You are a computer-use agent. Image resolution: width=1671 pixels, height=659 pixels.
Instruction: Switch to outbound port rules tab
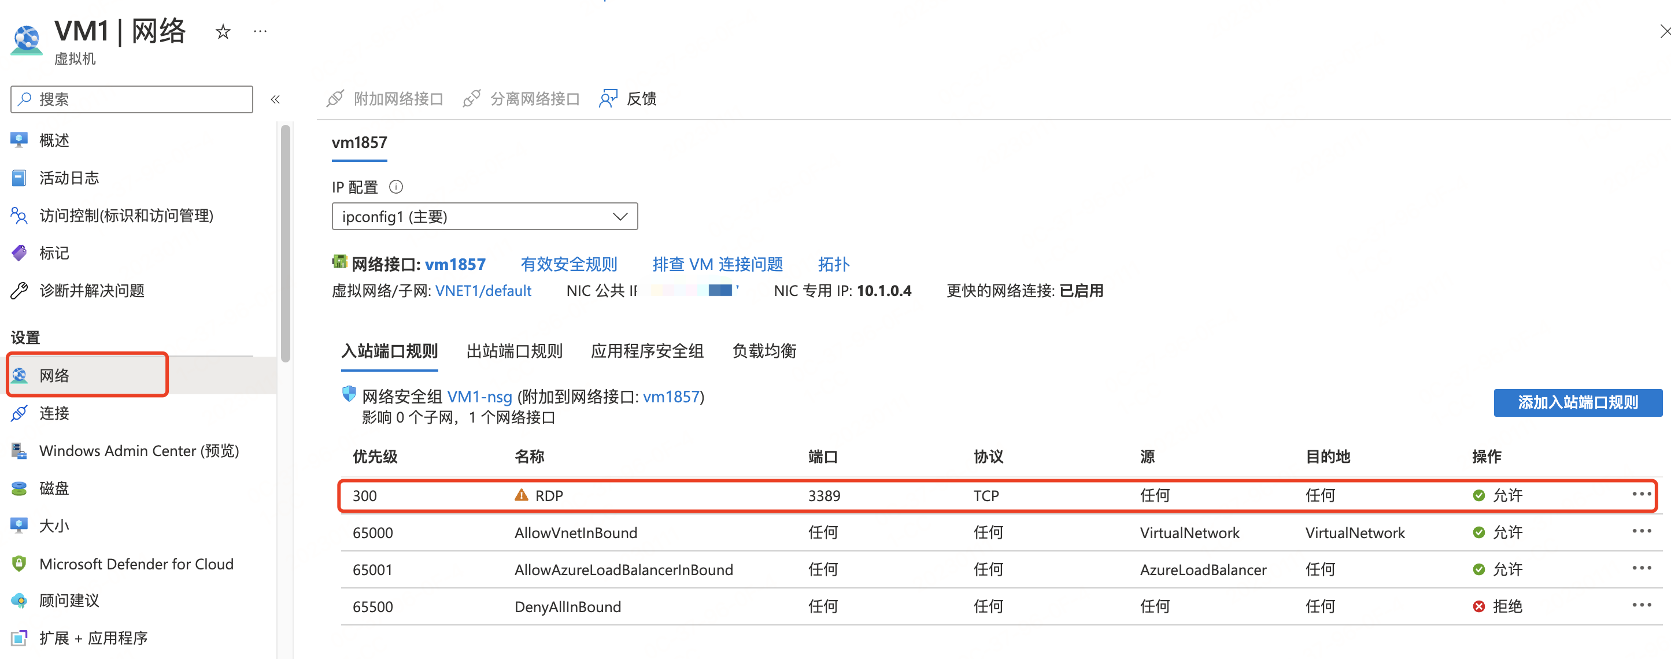[515, 351]
